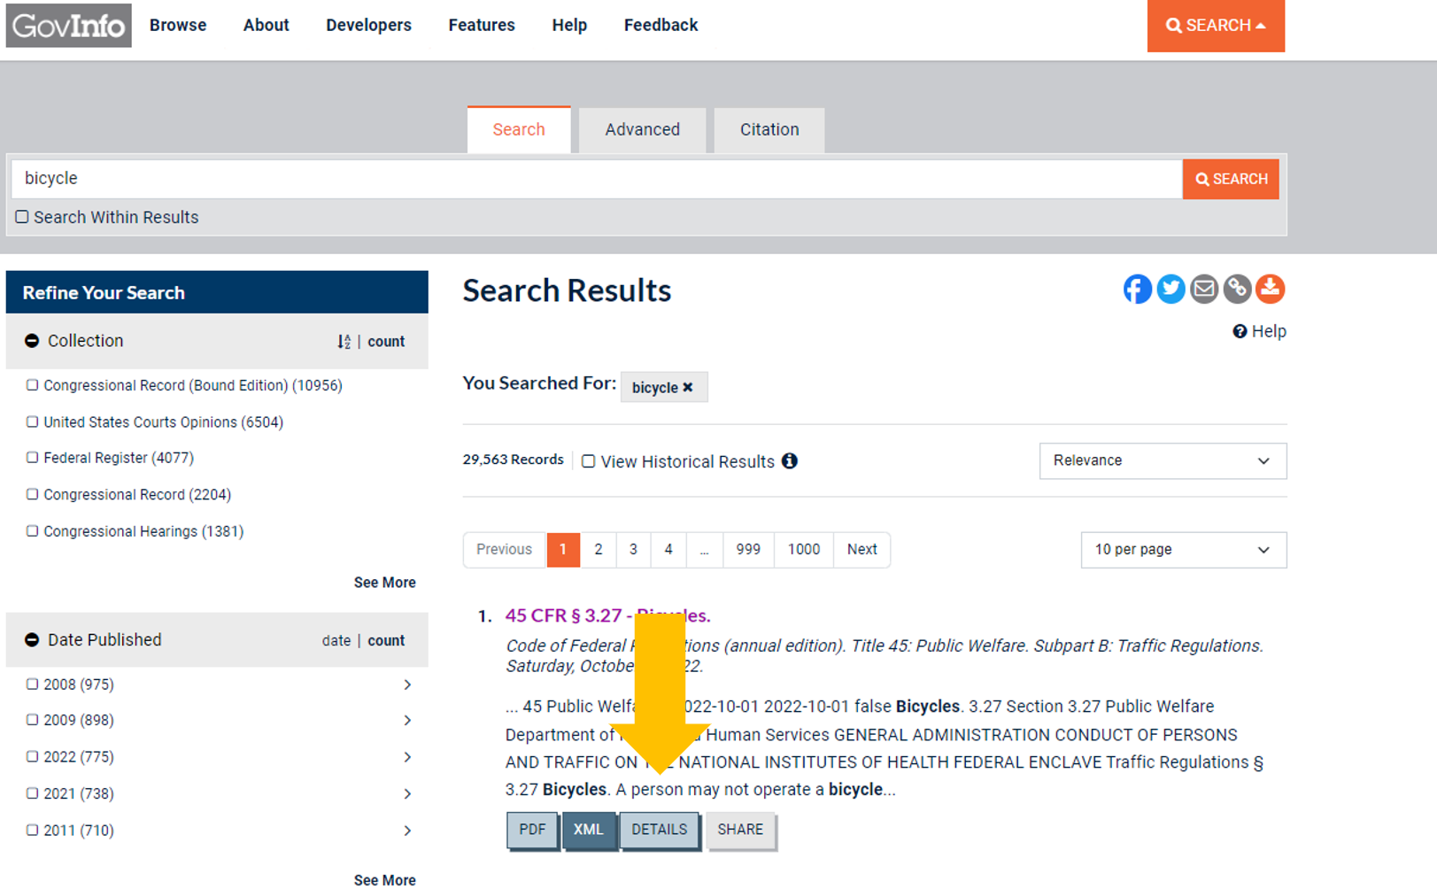Screen dimensions: 1437x889
Task: Expand the 2008 date filter
Action: tap(407, 684)
